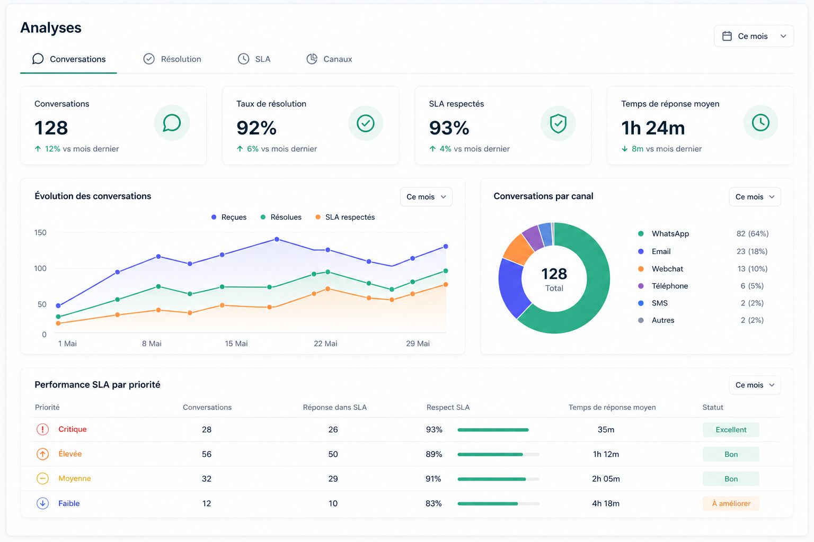Toggle Email in the channel legend
The width and height of the screenshot is (814, 542).
654,251
